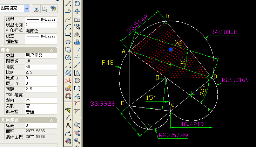Select the Boundary region tool
The width and height of the screenshot is (256, 147).
[x=68, y=96]
